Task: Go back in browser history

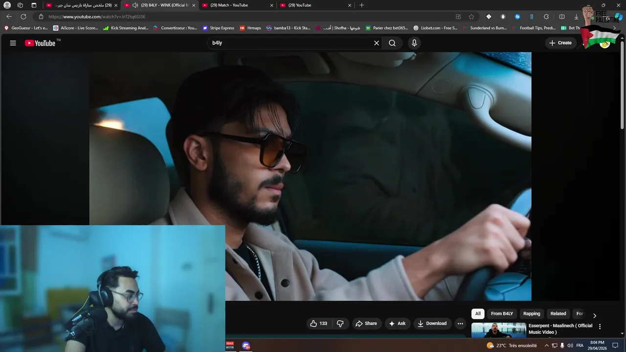Action: click(x=9, y=17)
